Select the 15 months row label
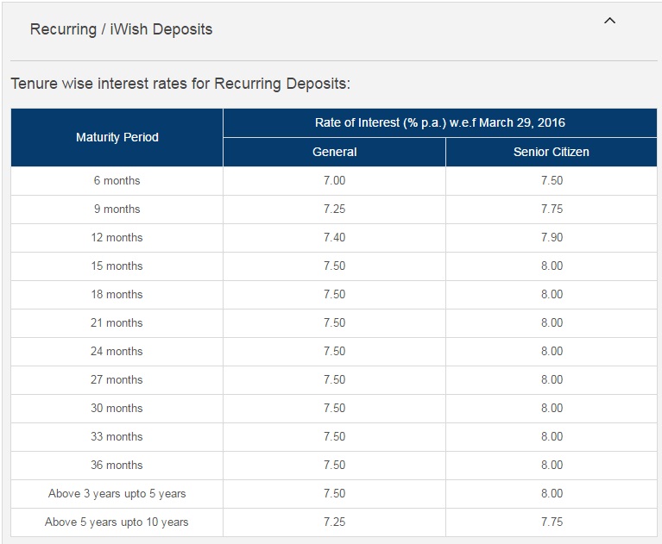The width and height of the screenshot is (662, 544). tap(117, 266)
